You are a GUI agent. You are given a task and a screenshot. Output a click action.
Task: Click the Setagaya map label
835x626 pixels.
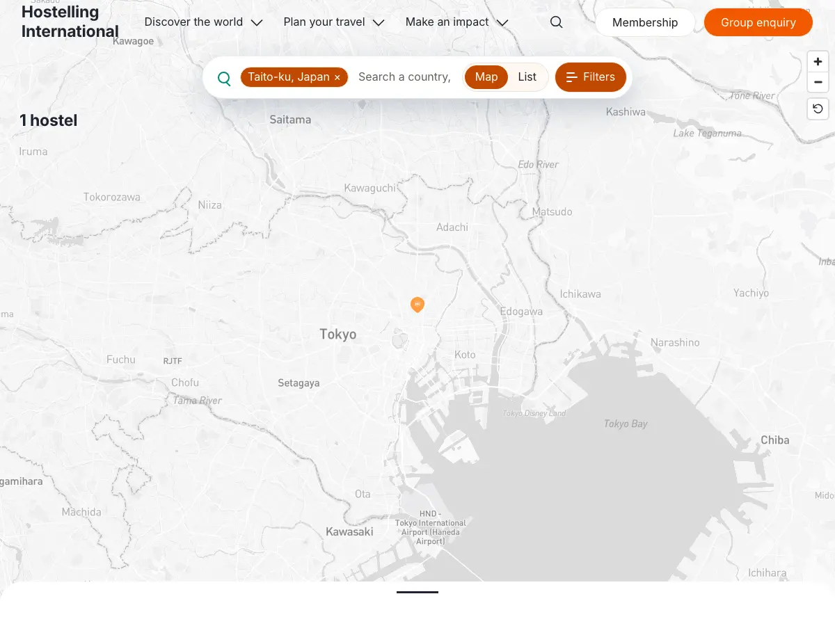[x=299, y=383]
